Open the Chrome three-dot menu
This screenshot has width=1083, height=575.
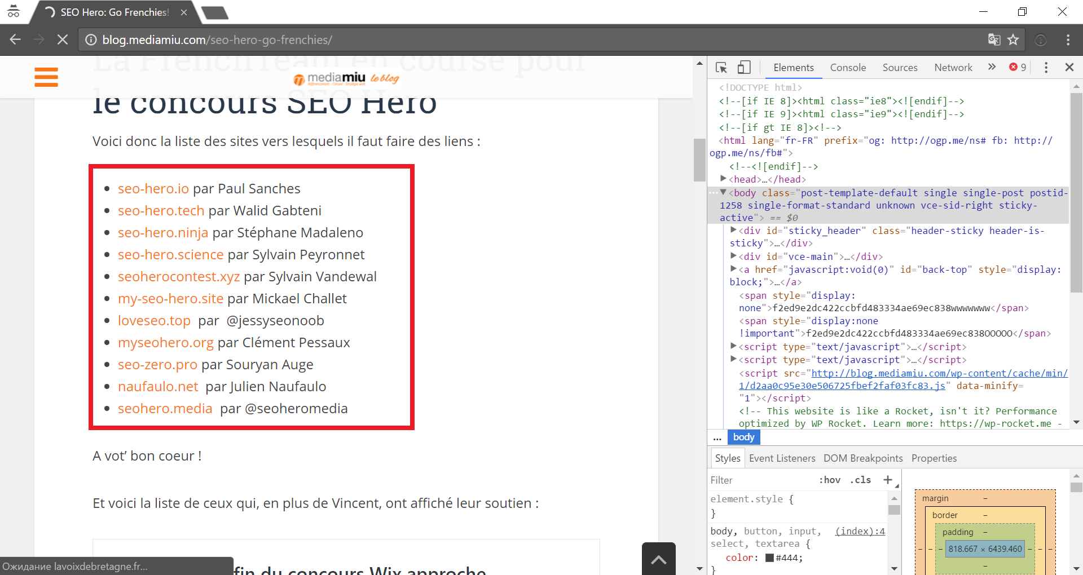pyautogui.click(x=1068, y=39)
